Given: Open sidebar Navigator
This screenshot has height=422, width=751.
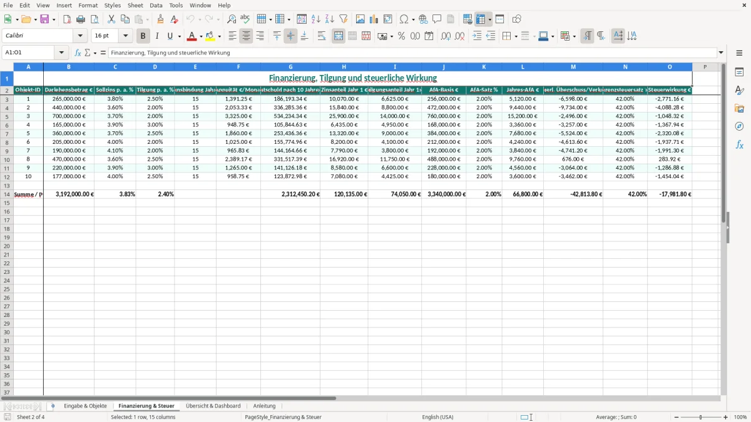Looking at the screenshot, I should 739,126.
